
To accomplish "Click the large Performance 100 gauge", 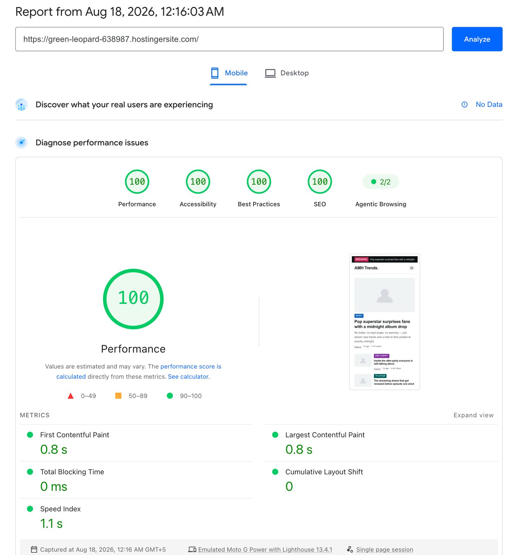I will tap(133, 299).
